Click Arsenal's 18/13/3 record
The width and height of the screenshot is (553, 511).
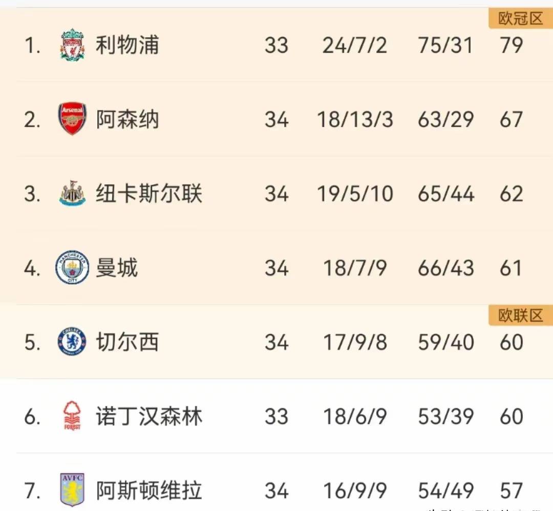pyautogui.click(x=355, y=120)
